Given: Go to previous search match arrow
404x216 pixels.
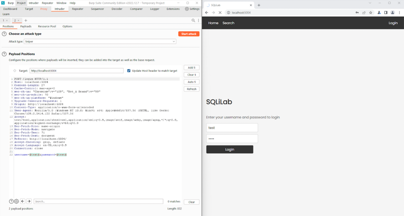Looking at the screenshot, I should click(23, 201).
